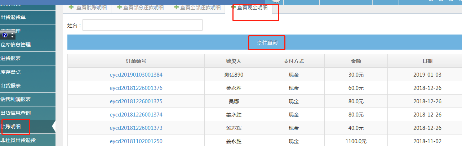Click the 金额 column header
Screen dimensions: 462x146
(x=356, y=61)
